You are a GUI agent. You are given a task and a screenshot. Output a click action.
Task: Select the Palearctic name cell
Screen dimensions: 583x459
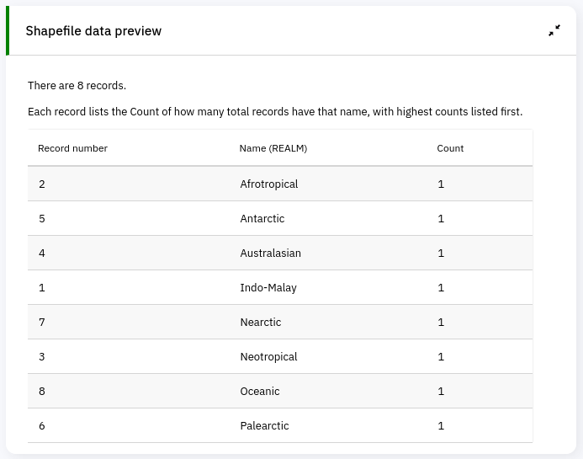tap(264, 425)
